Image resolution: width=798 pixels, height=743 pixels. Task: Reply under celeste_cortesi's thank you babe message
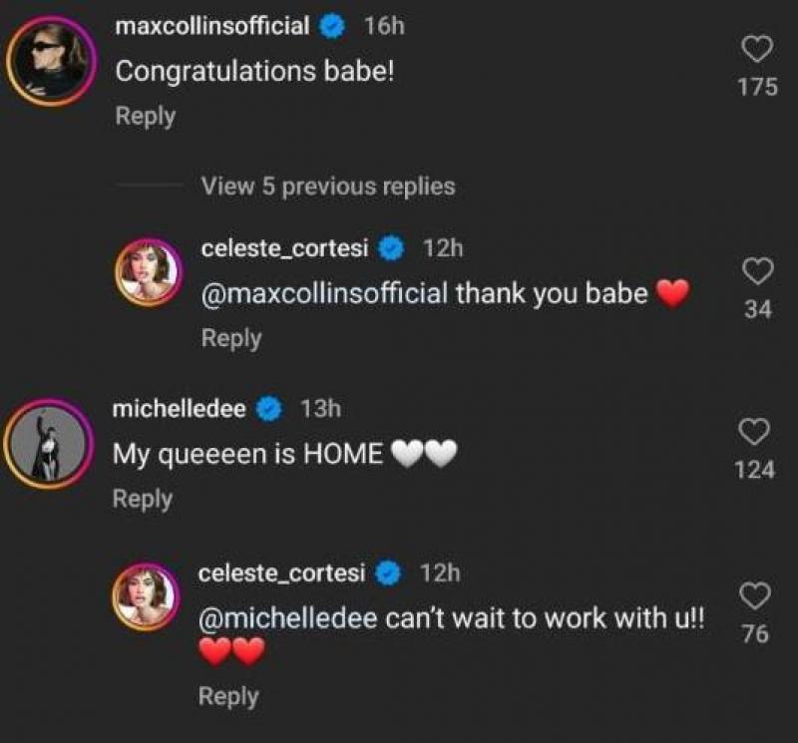pos(230,338)
